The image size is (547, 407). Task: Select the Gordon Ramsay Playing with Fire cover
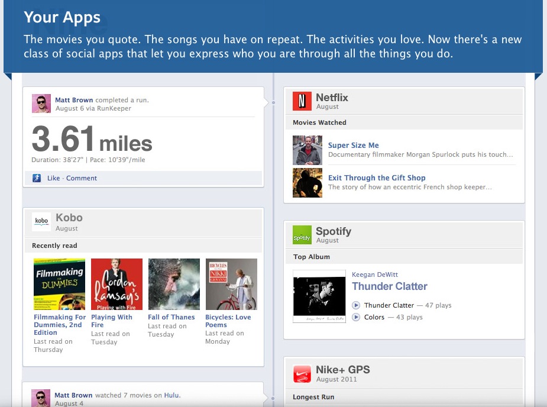click(116, 285)
